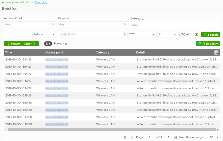Click the Category filter input field
Image resolution: width=223 pixels, height=141 pixels.
175,25
